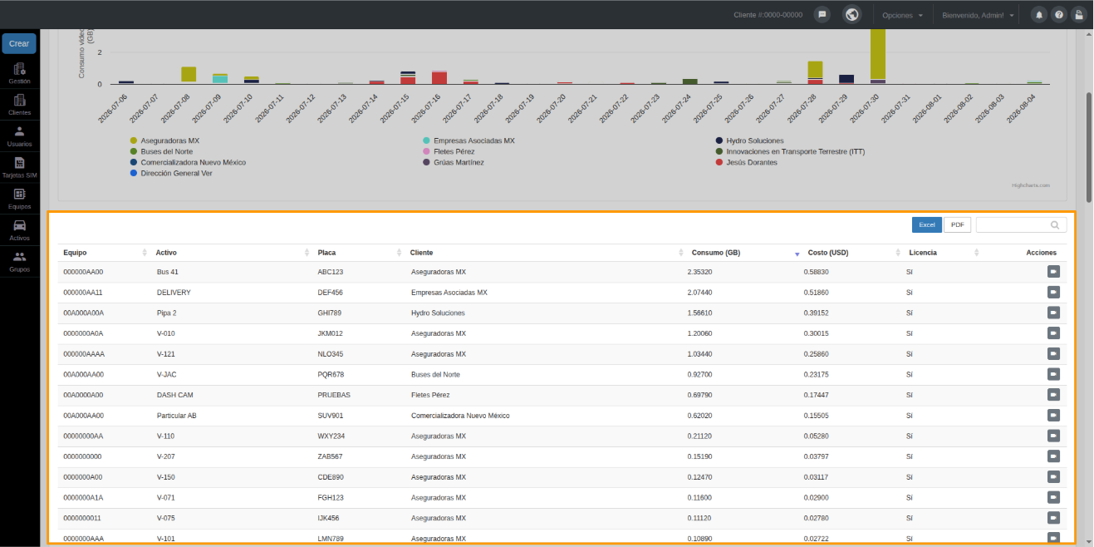Image resolution: width=1094 pixels, height=547 pixels.
Task: Click the Dirección General Ver blue legend dot
Action: pos(133,173)
